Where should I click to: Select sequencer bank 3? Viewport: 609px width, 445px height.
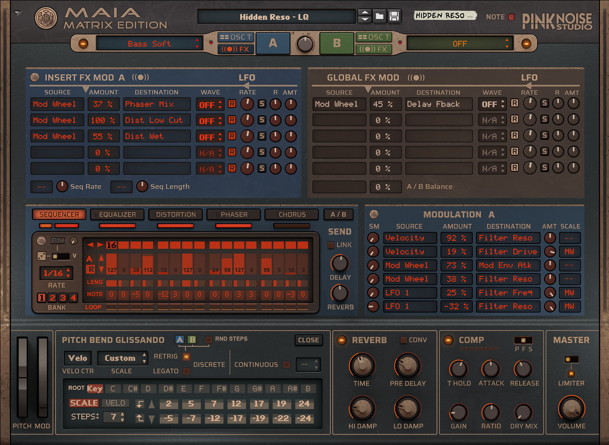[x=63, y=297]
